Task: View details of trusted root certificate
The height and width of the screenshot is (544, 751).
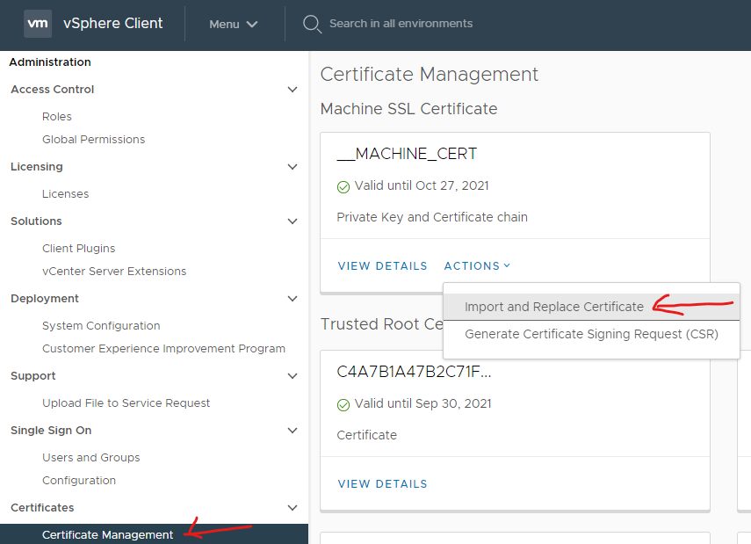Action: coord(382,483)
